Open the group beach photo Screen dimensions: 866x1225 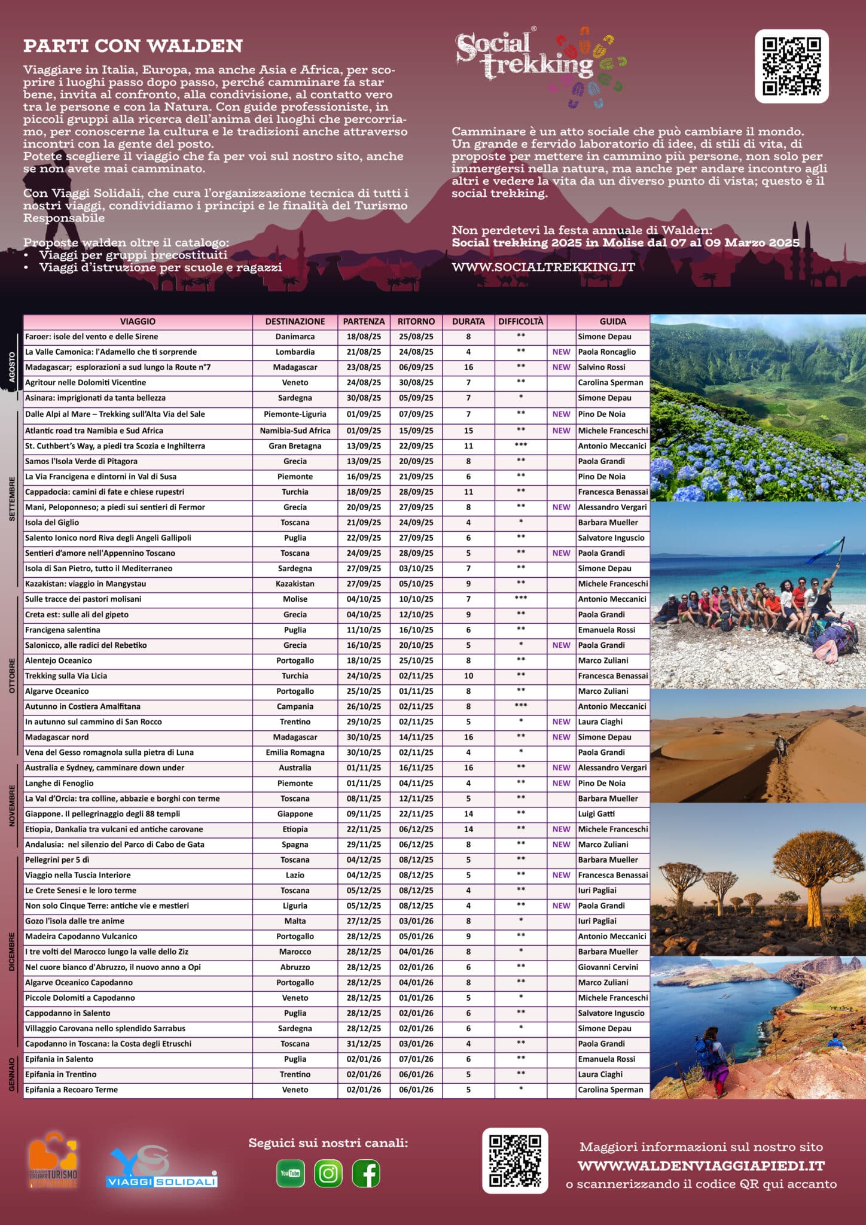(758, 596)
